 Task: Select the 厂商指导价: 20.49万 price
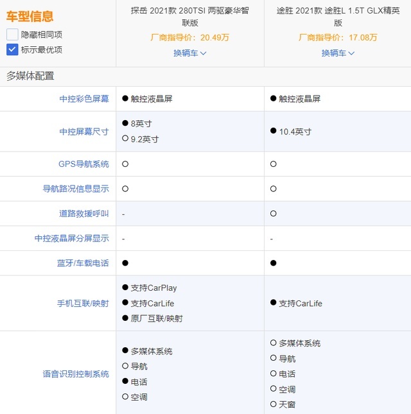pyautogui.click(x=189, y=37)
